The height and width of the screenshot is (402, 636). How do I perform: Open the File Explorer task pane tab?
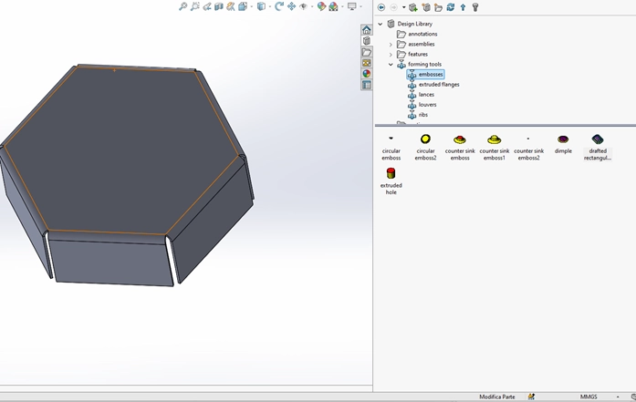pyautogui.click(x=367, y=52)
